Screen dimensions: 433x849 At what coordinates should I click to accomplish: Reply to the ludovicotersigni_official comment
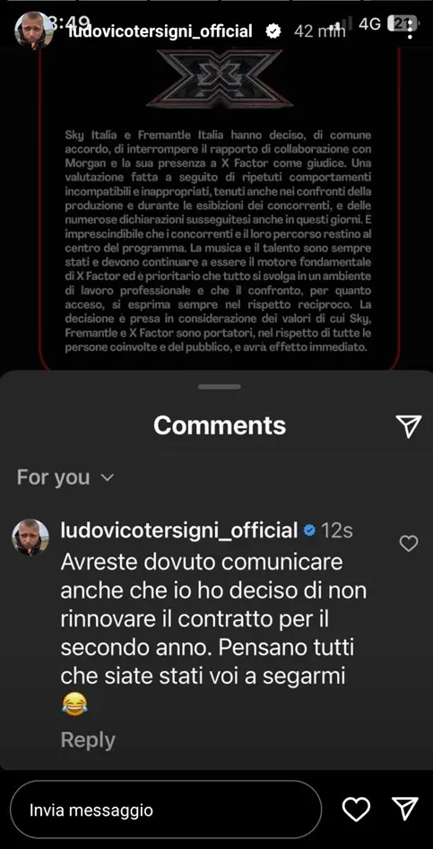point(88,740)
